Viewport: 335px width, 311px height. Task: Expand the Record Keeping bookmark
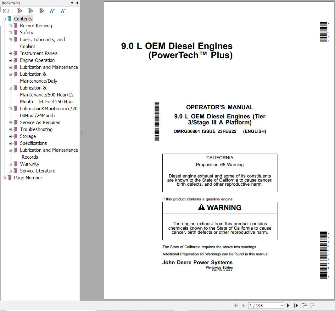(10, 26)
